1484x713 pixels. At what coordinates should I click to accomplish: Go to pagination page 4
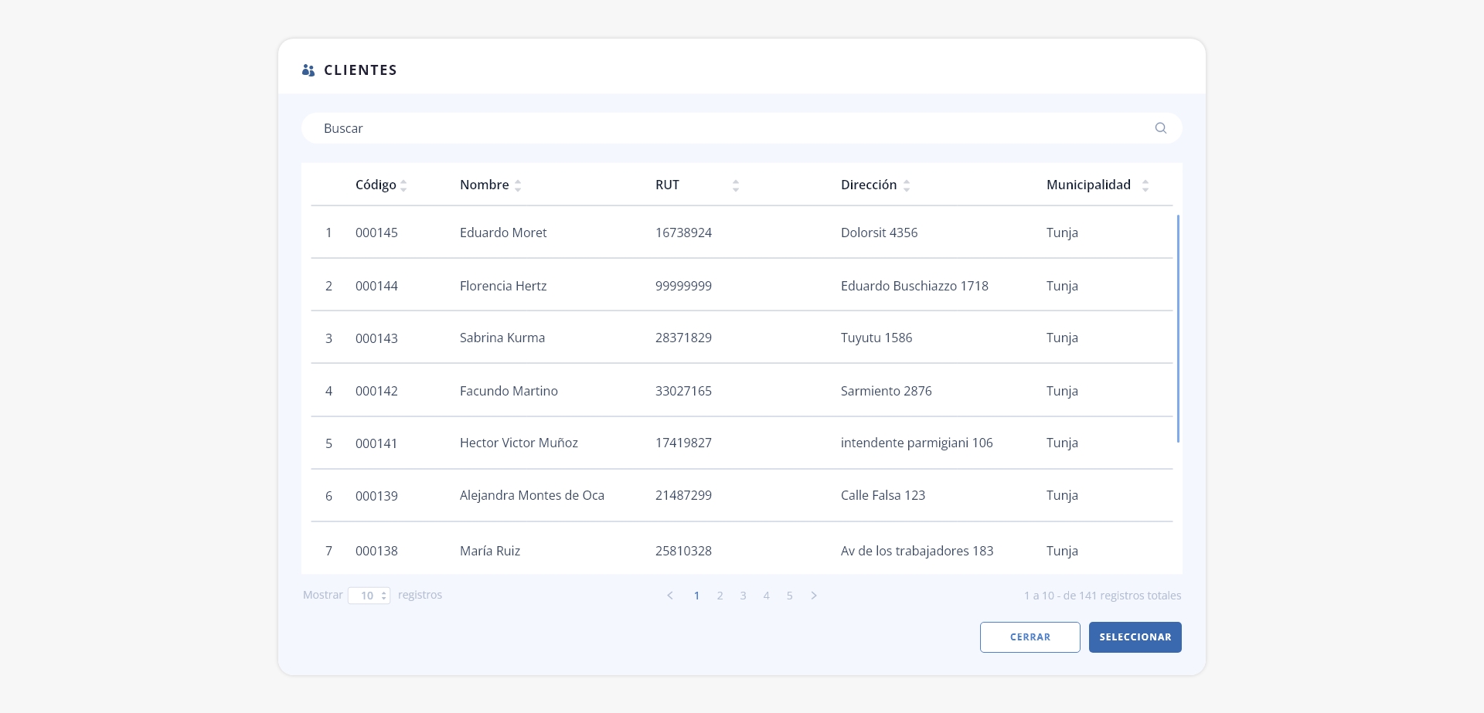pyautogui.click(x=766, y=596)
